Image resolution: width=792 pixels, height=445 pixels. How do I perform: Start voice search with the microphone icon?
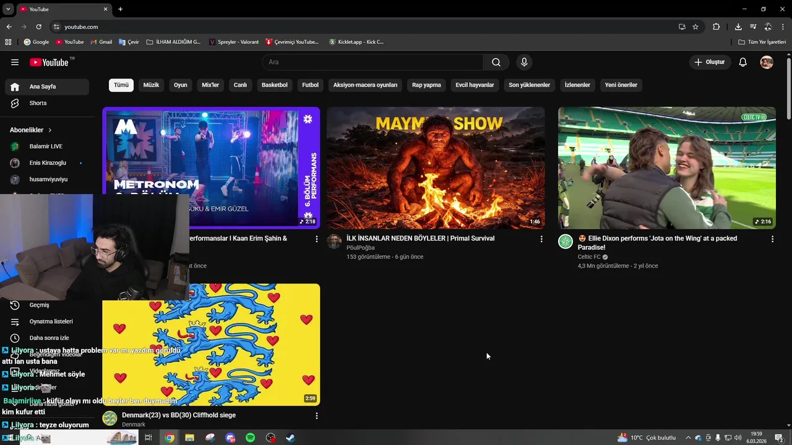click(524, 62)
